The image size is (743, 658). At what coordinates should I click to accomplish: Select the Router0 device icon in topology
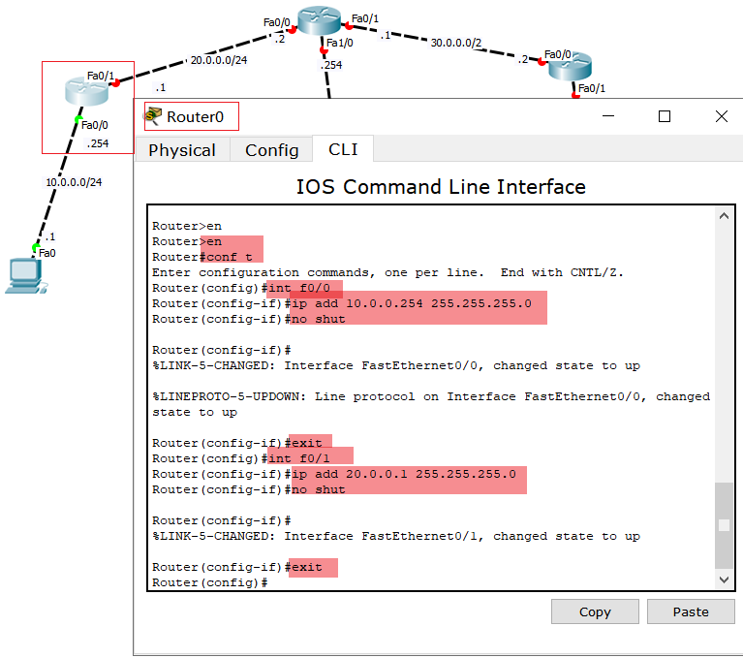87,90
